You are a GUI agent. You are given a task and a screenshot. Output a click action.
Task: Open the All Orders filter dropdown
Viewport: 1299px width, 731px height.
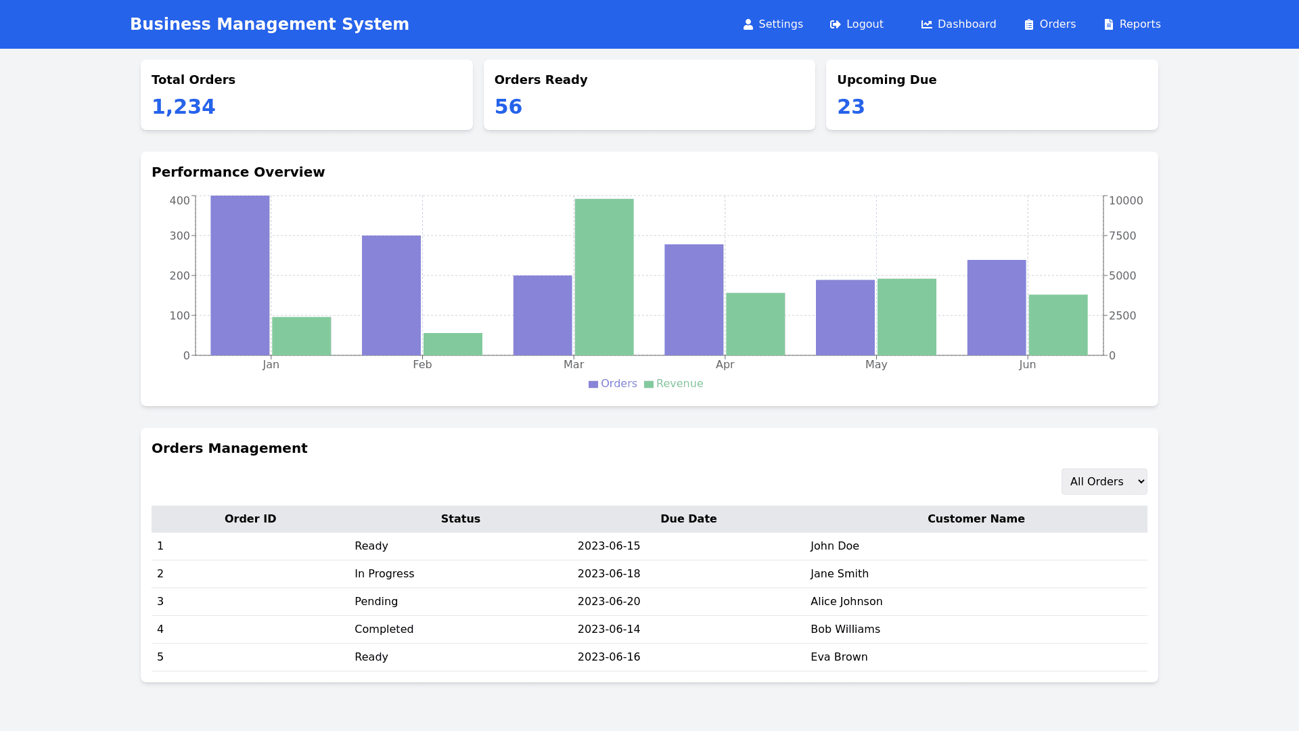click(x=1103, y=481)
